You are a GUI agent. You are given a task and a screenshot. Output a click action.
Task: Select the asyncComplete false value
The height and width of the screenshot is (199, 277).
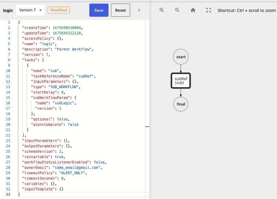tap(73, 124)
